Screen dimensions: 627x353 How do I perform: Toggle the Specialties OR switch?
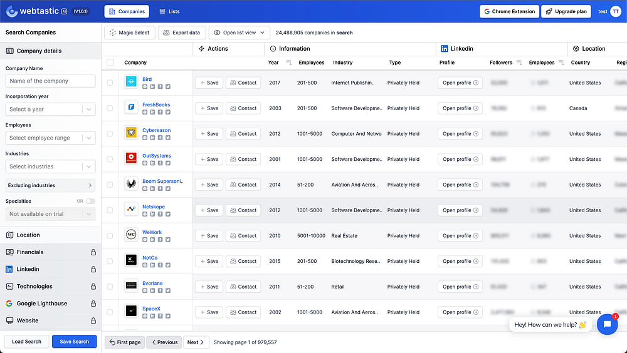90,202
